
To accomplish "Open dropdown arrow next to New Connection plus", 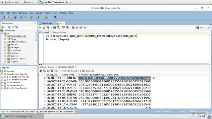I will point(6,27).
